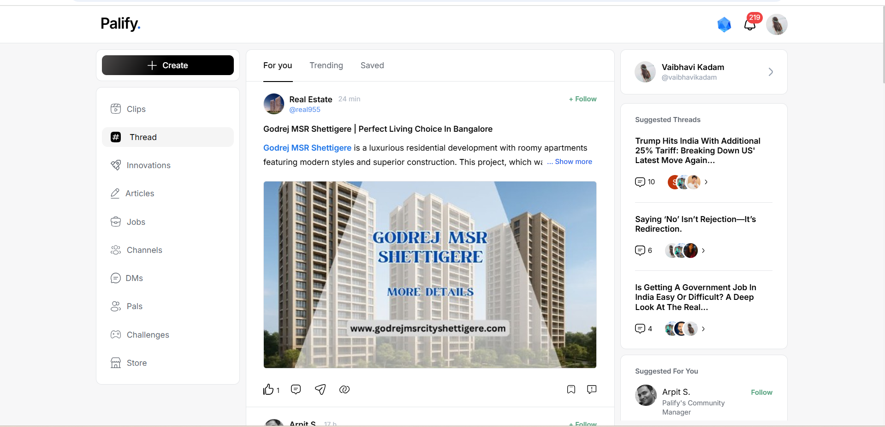Click participant avatars on Government Job thread
This screenshot has height=427, width=885.
681,329
